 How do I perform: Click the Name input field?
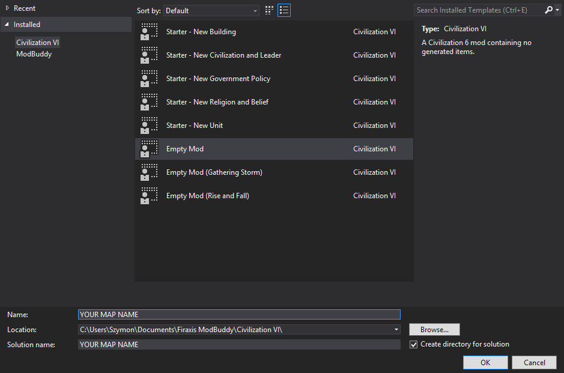click(239, 314)
